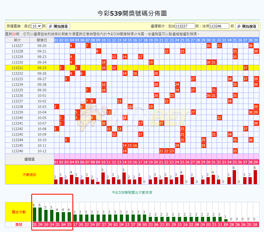This screenshot has height=232, width=264.
Task: Pick number 25 in the pink 選號區 row
Action: tap(182, 162)
